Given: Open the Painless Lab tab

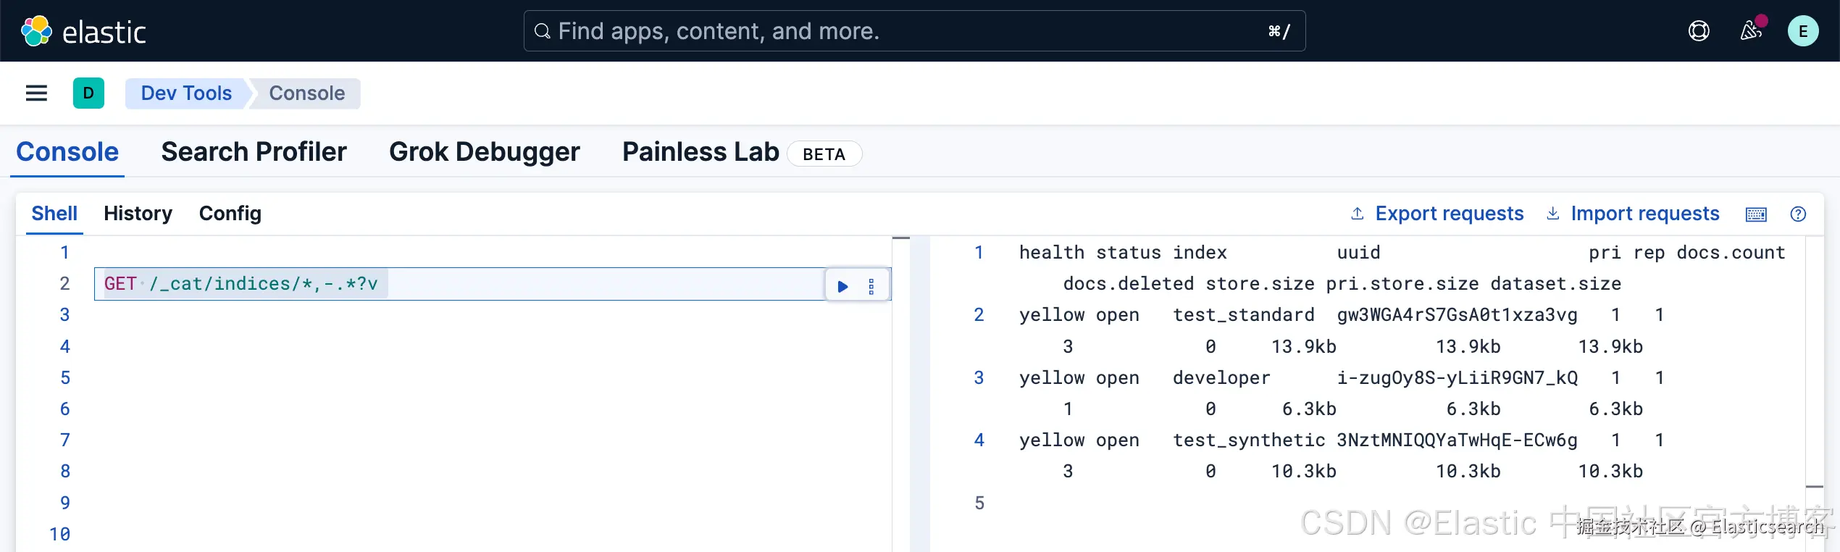Looking at the screenshot, I should coord(701,152).
